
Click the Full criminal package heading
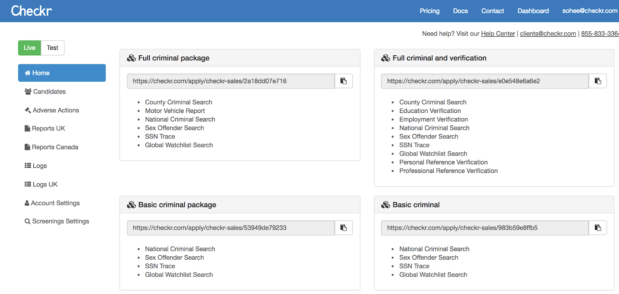[174, 58]
